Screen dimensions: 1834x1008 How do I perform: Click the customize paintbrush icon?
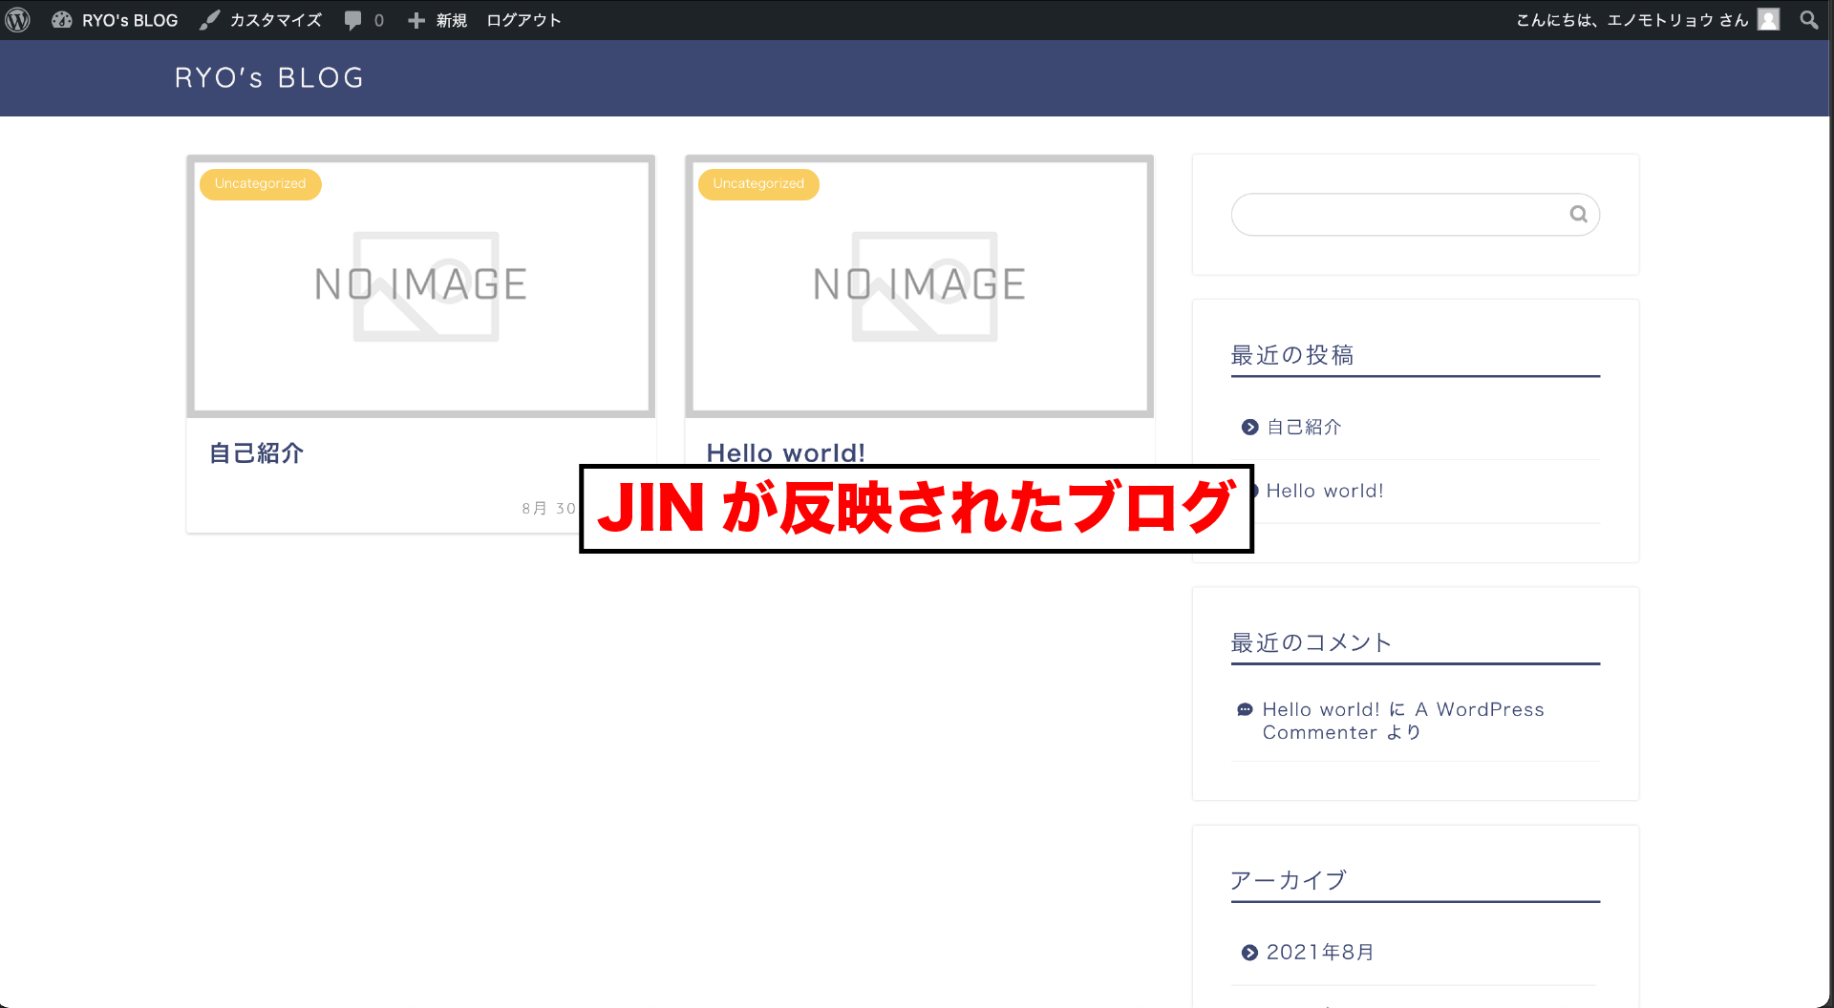pyautogui.click(x=209, y=20)
